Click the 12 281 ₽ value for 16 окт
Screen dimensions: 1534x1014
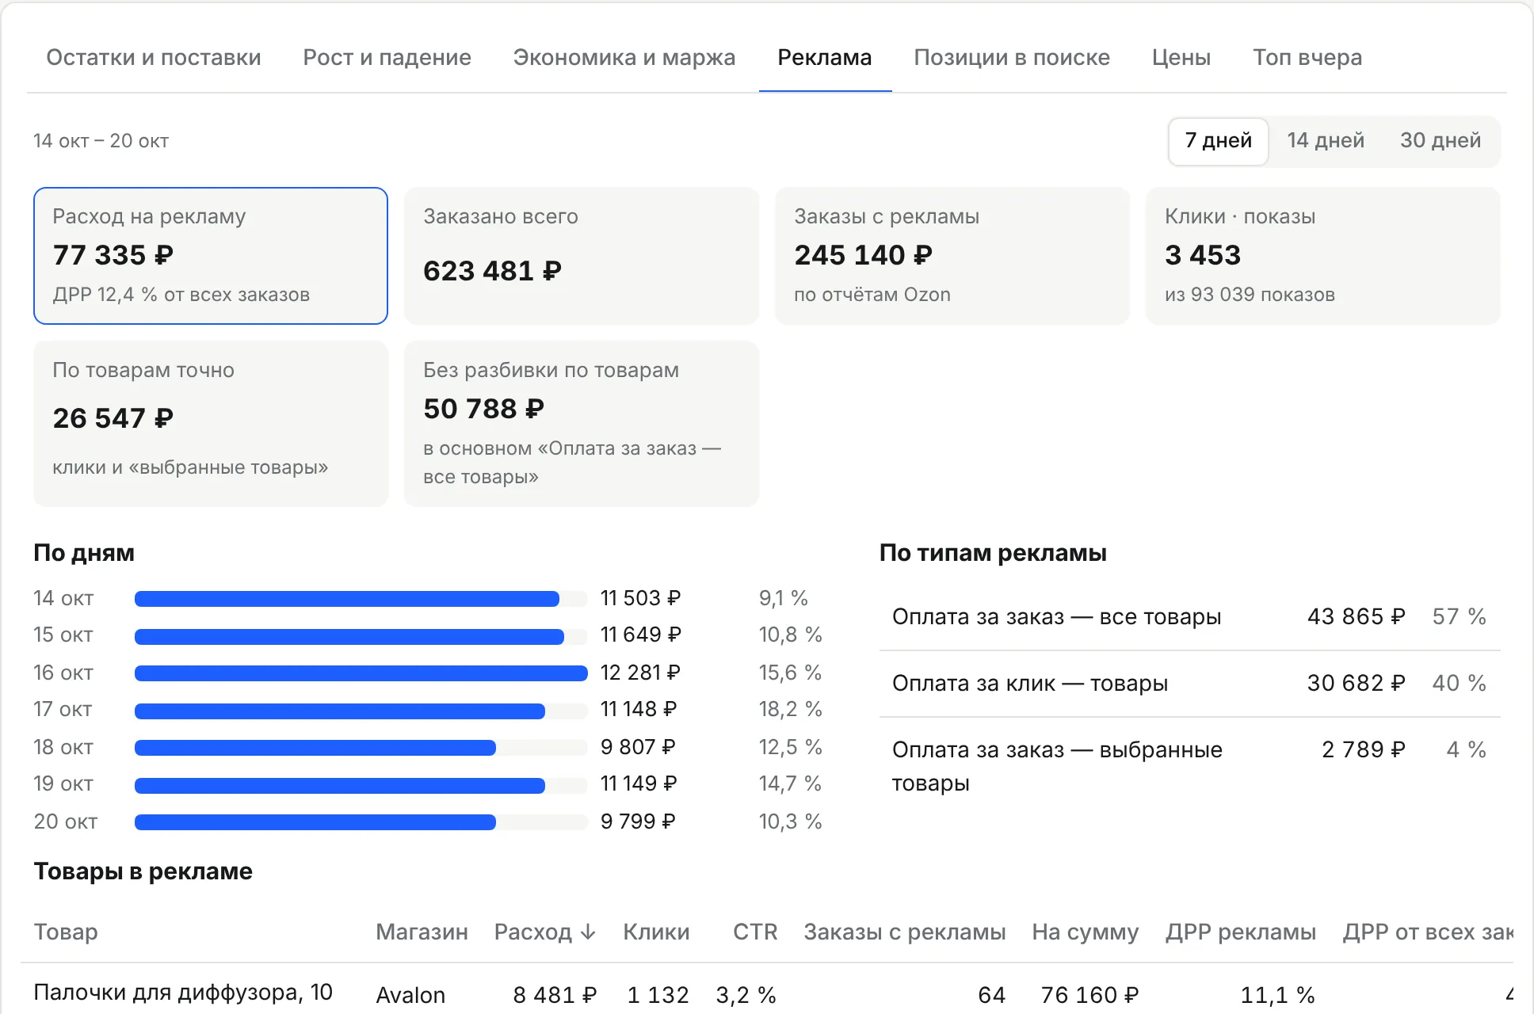point(640,673)
